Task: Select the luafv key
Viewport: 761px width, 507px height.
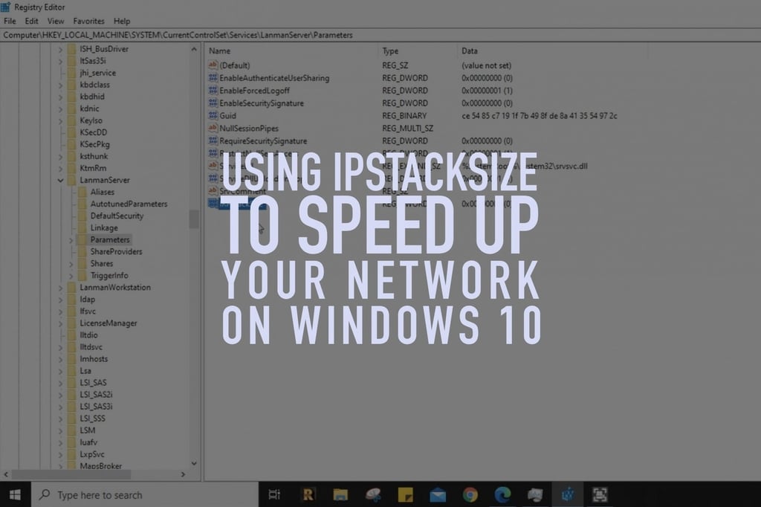Action: (88, 442)
